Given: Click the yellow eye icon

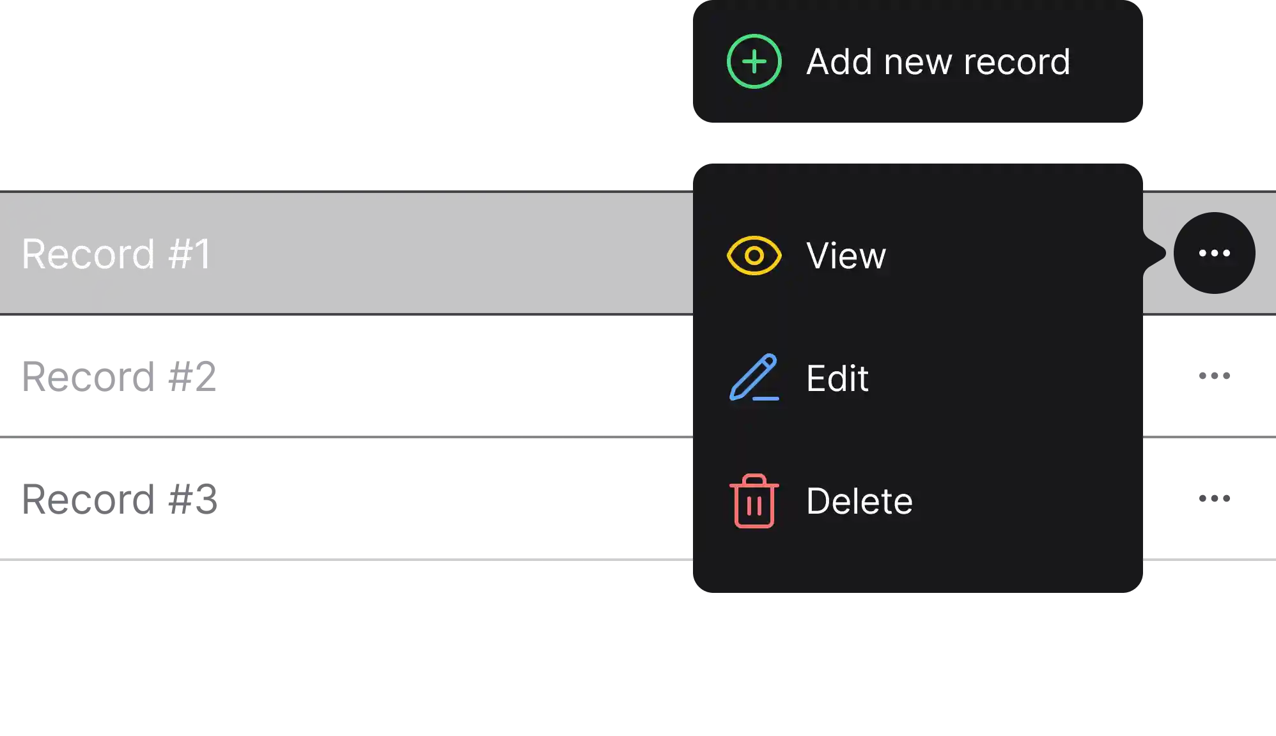Looking at the screenshot, I should [x=754, y=256].
